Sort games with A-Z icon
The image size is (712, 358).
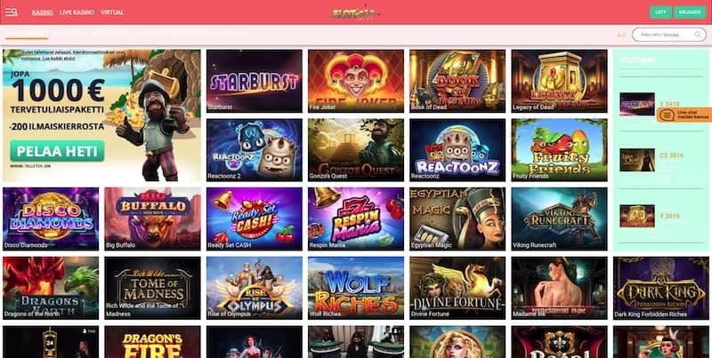point(621,35)
